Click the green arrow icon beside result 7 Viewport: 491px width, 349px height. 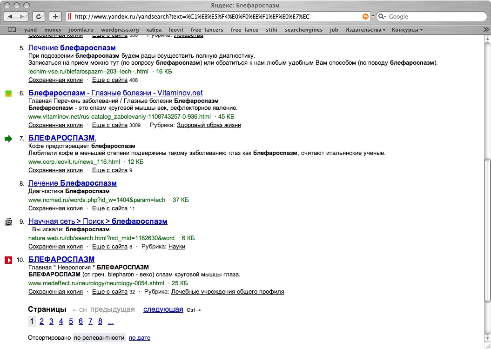(x=8, y=138)
